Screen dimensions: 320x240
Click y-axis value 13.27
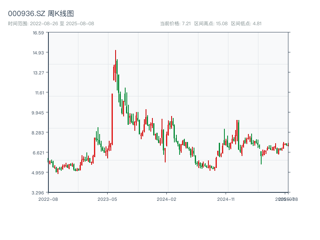[x=38, y=73]
